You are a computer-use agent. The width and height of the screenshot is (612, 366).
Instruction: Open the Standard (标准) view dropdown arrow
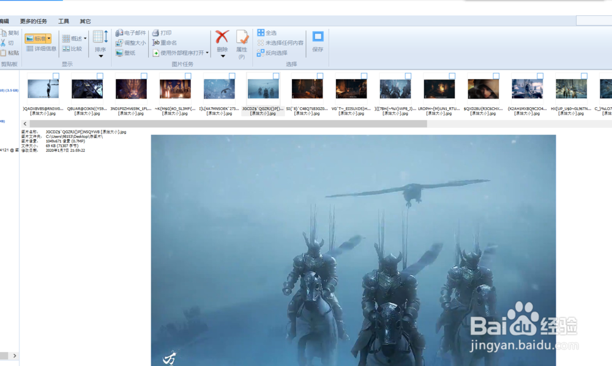click(49, 38)
